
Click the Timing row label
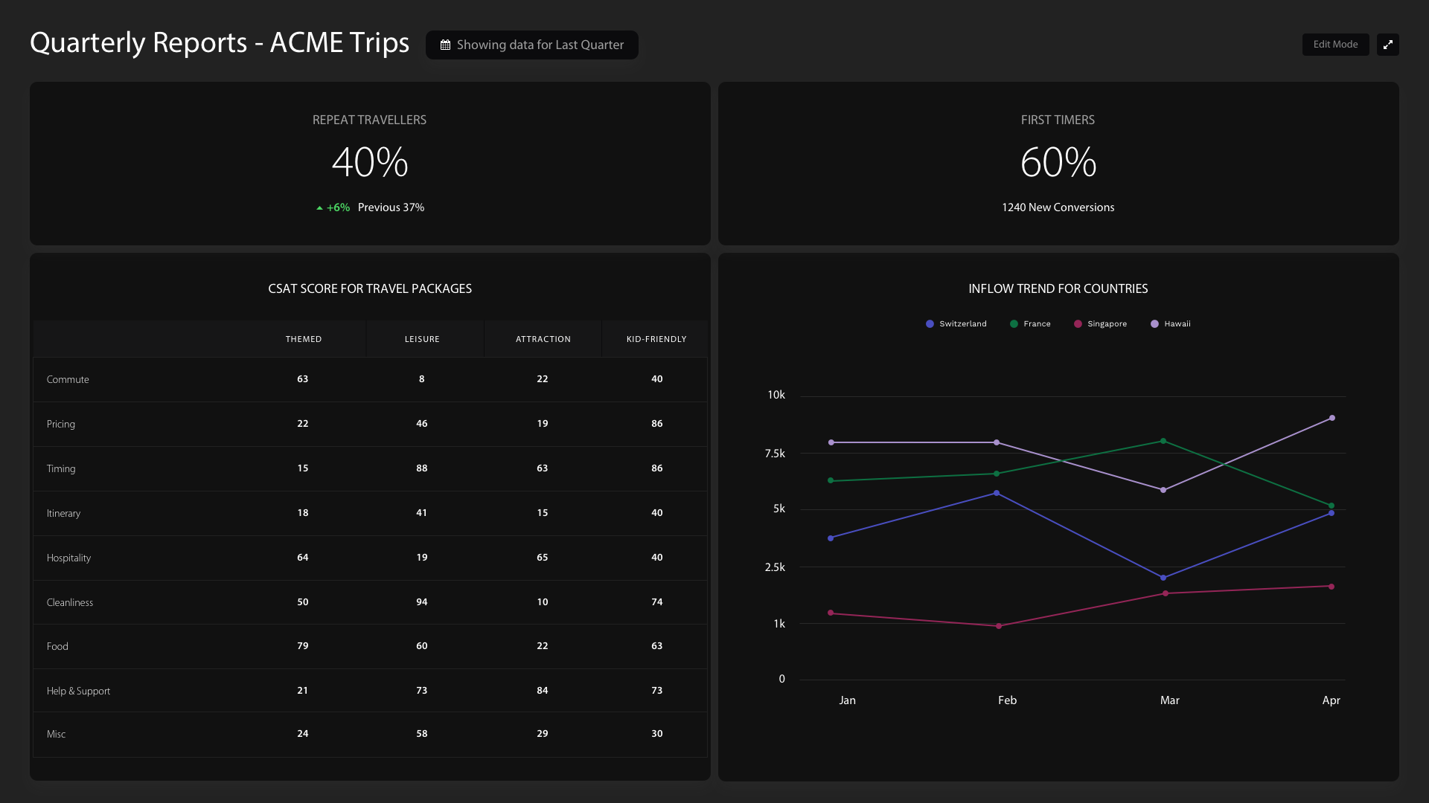tap(61, 469)
